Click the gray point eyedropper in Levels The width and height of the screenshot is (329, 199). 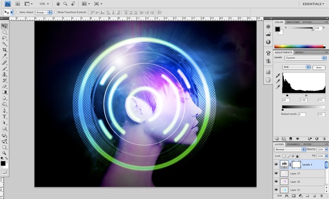click(278, 81)
